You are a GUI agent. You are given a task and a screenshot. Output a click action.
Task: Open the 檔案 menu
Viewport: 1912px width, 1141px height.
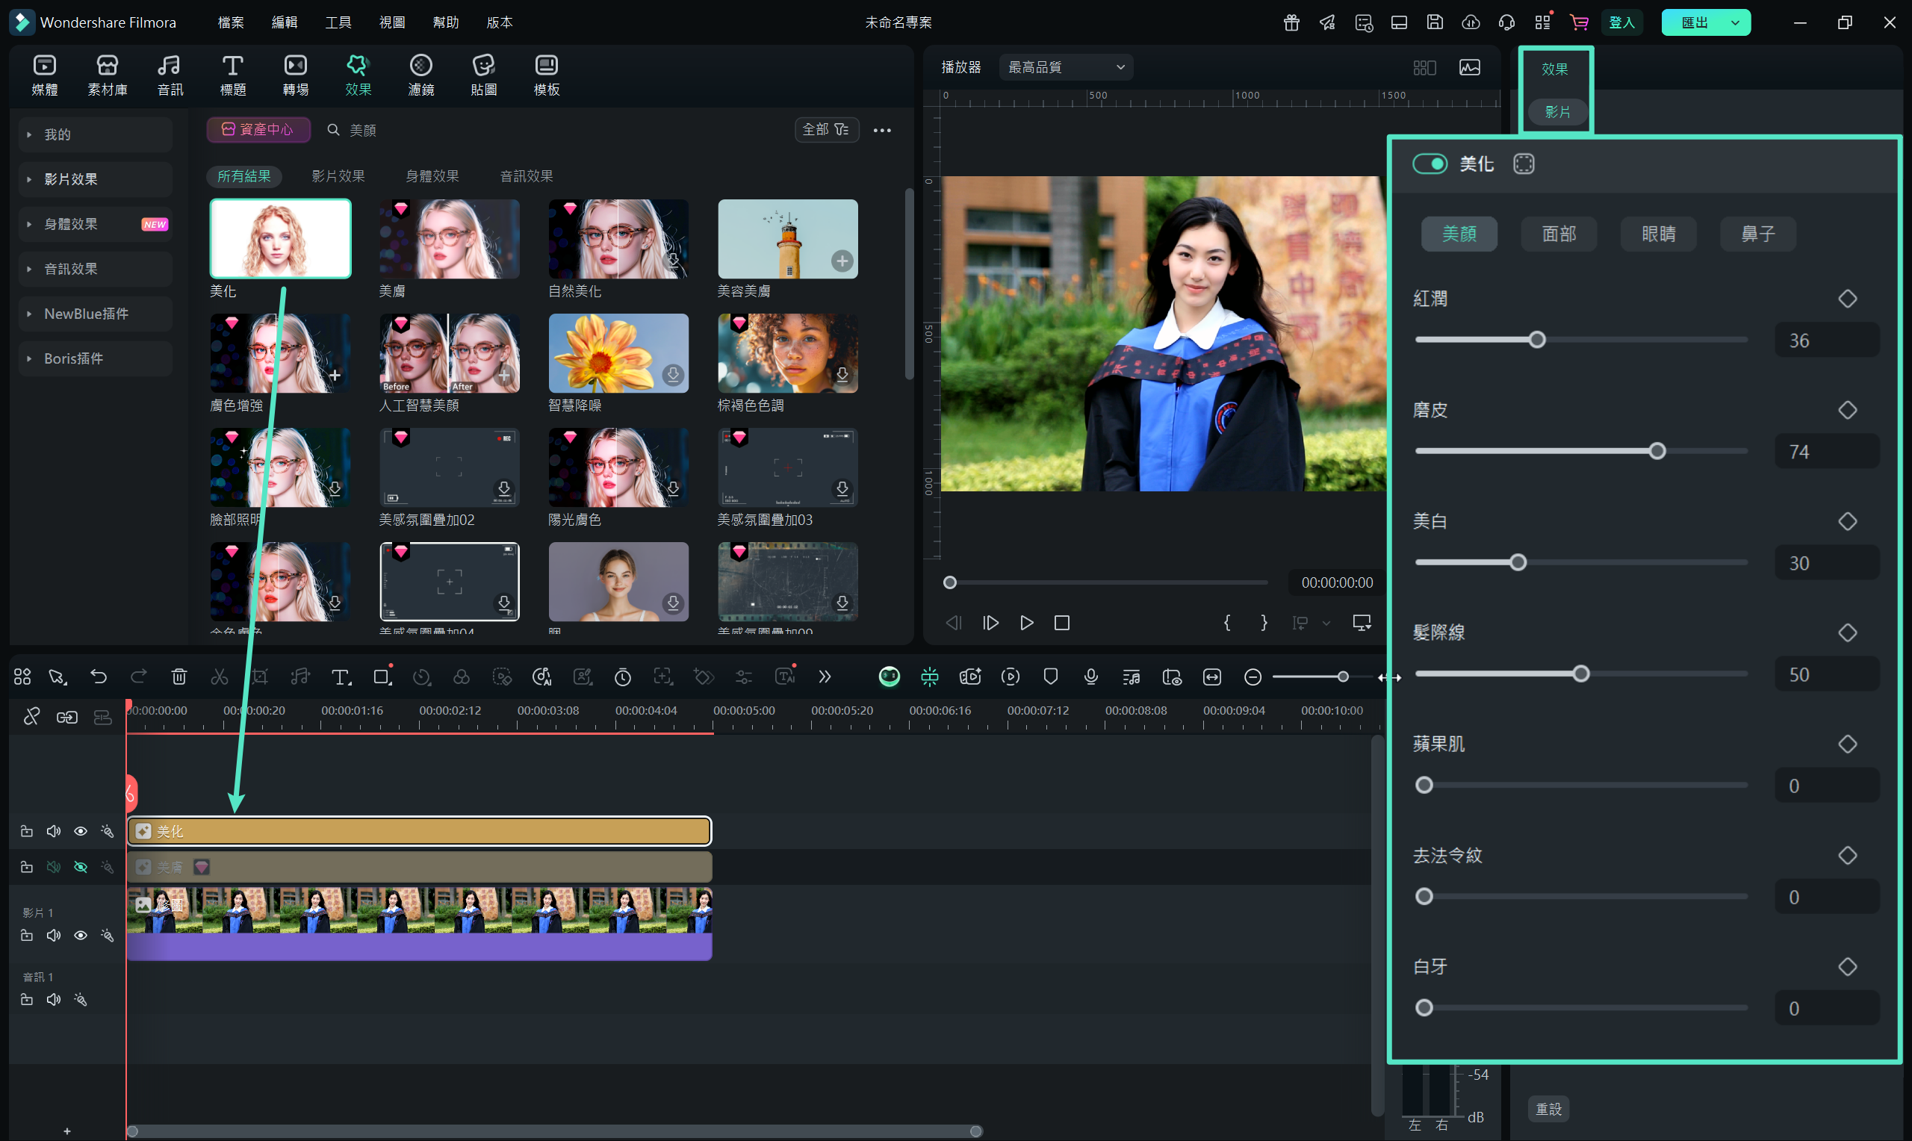point(231,22)
